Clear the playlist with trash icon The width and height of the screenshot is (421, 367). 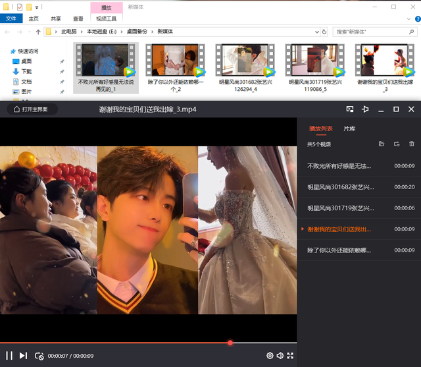click(x=412, y=144)
